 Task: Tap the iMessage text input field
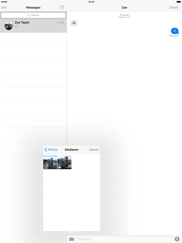tap(124, 239)
